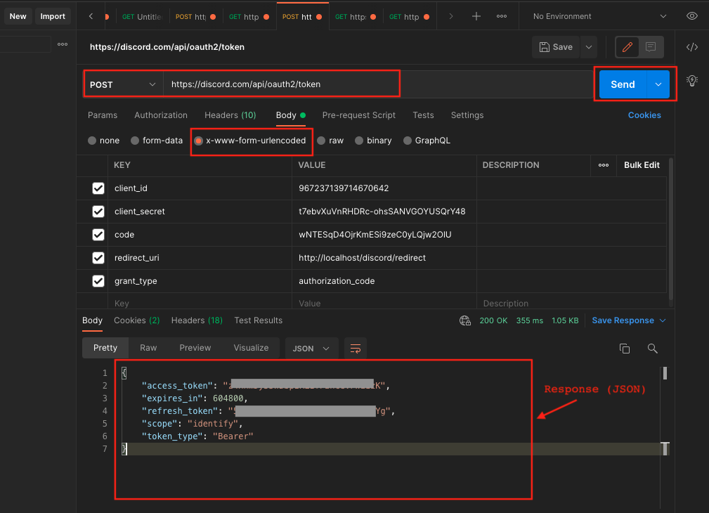Toggle line wrap in response viewer

355,348
